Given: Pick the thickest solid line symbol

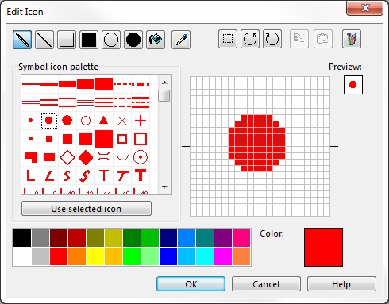Looking at the screenshot, I should pyautogui.click(x=104, y=84).
